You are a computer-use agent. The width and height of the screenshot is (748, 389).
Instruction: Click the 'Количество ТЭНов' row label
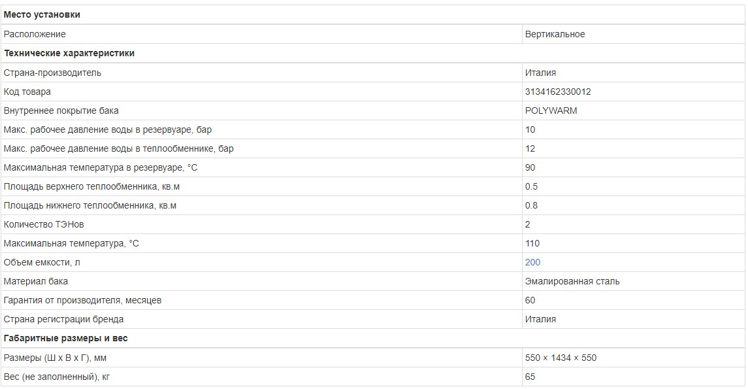pos(44,224)
